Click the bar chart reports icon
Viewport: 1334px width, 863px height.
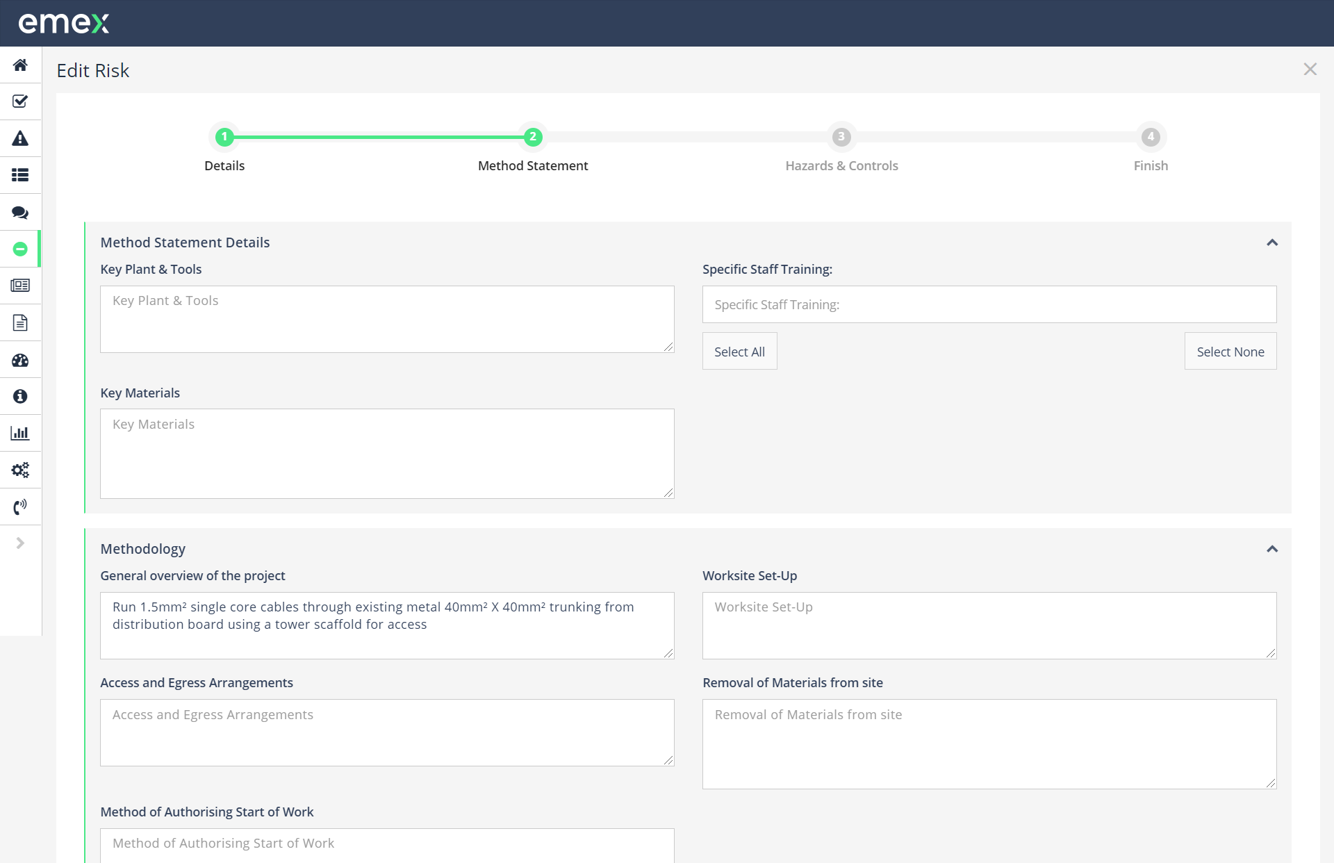(x=20, y=432)
